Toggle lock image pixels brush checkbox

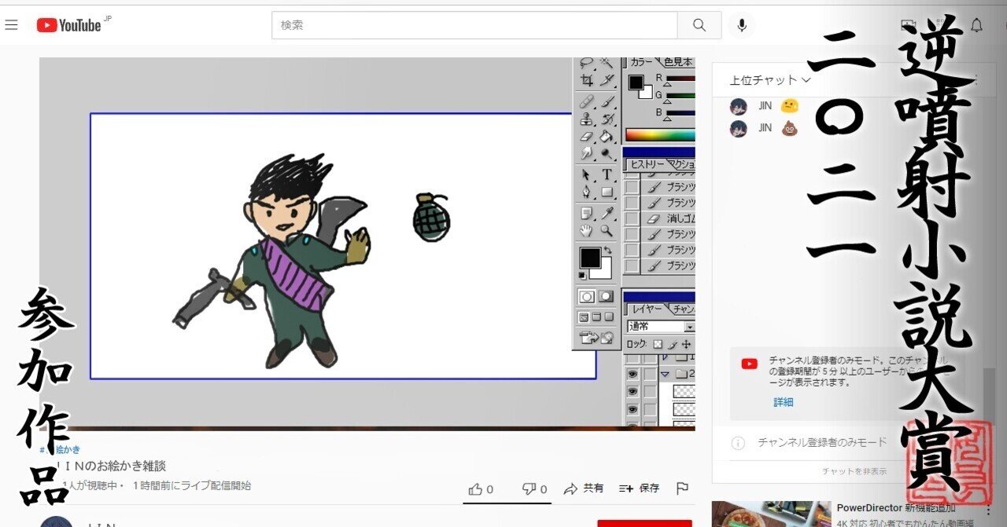pyautogui.click(x=672, y=344)
